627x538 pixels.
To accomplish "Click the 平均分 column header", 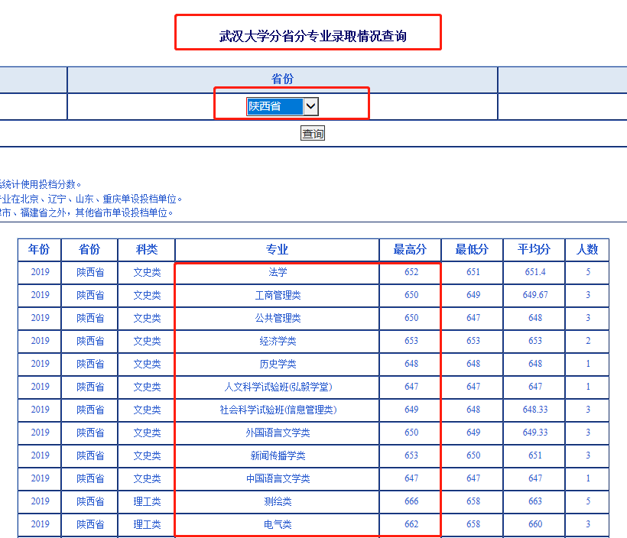I will 534,249.
